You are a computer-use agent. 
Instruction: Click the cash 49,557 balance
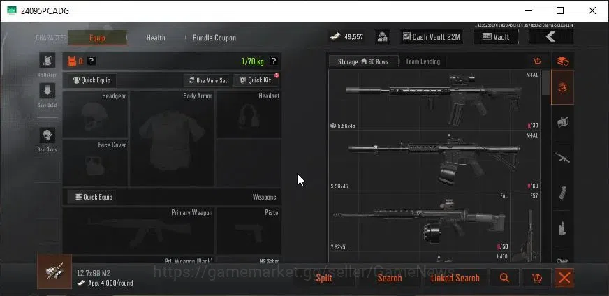point(347,37)
